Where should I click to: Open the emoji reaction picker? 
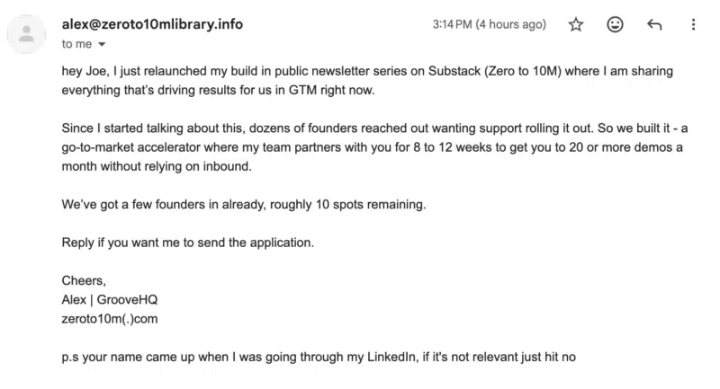[x=616, y=25]
